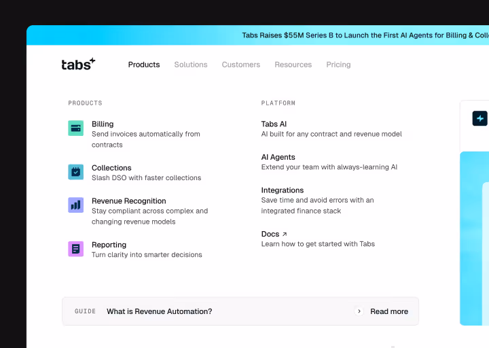Viewport: 489px width, 348px height.
Task: Click the blue Collections calendar icon
Action: coord(76,172)
